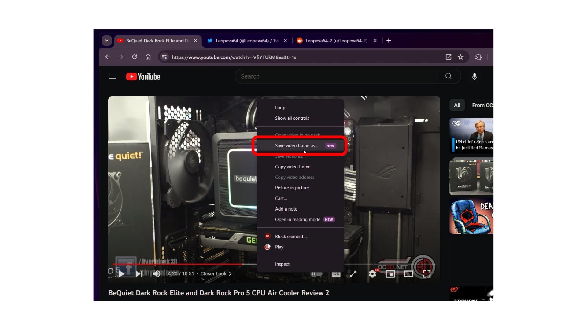This screenshot has width=587, height=330.
Task: Open the tab search chevron
Action: (107, 41)
